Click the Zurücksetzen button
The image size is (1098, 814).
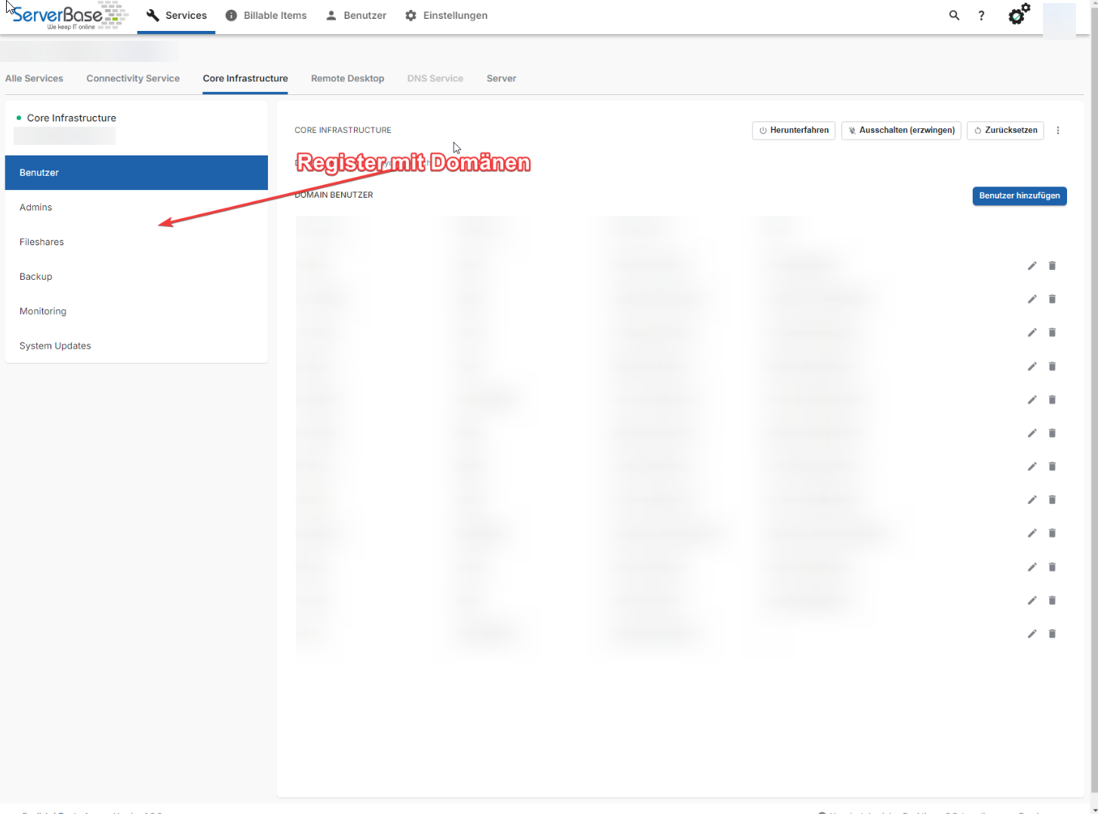point(1005,131)
